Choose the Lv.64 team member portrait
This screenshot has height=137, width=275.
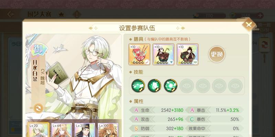point(62,130)
